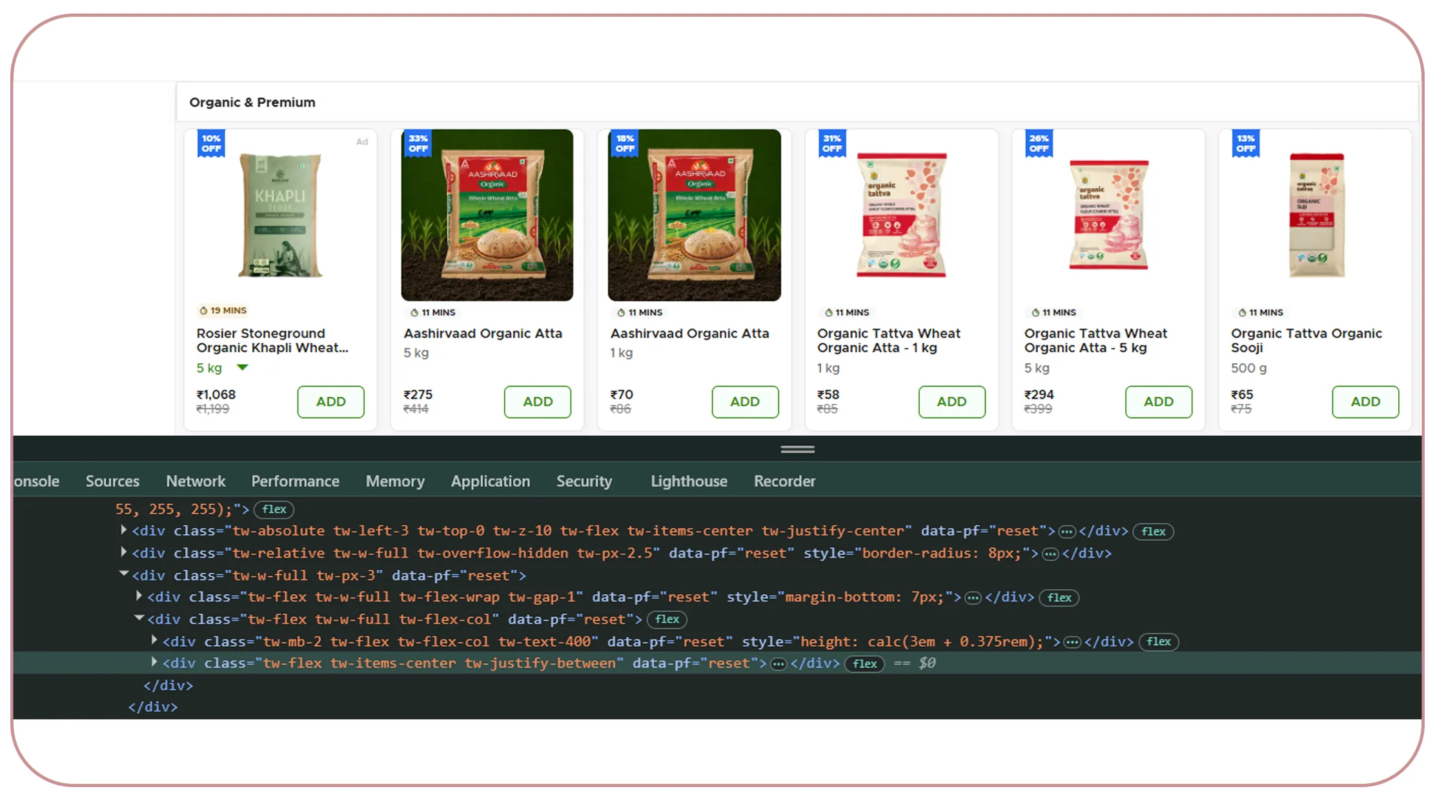
Task: Switch to the Console tab
Action: [37, 481]
